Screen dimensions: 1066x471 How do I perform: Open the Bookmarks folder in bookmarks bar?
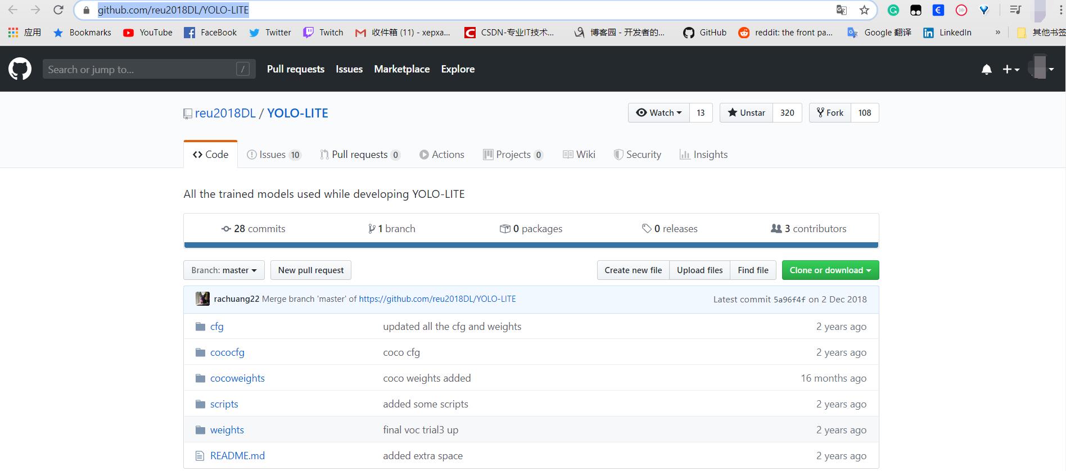click(82, 33)
